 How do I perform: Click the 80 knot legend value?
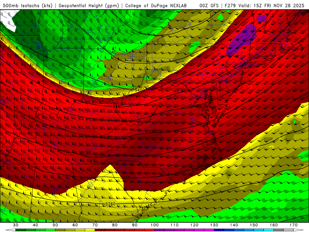(x=115, y=225)
